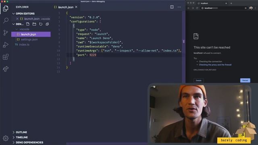258x145 pixels.
Task: Expand the Outline section
Action: [x=21, y=132]
